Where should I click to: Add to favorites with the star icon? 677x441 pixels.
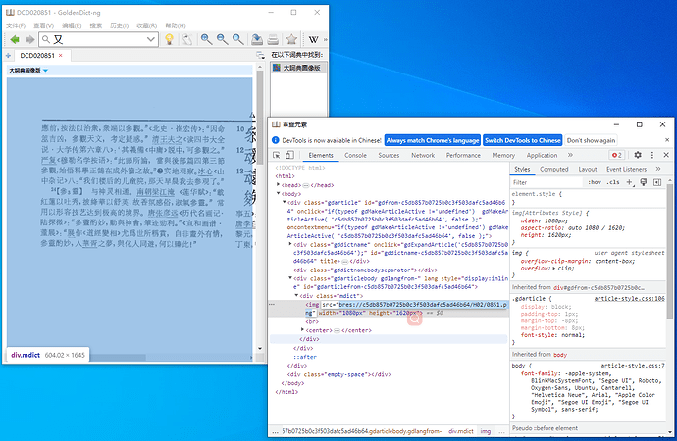[x=291, y=39]
